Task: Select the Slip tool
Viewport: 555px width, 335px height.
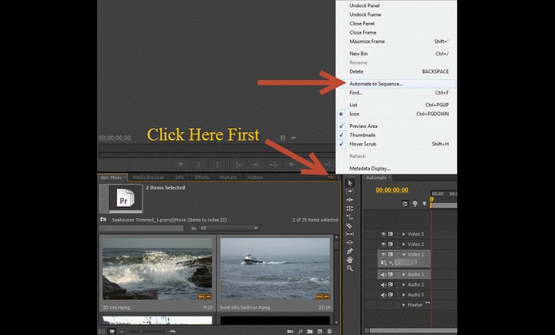Action: [x=350, y=234]
